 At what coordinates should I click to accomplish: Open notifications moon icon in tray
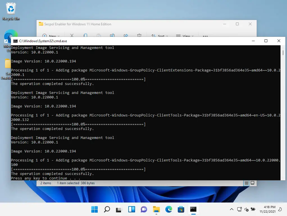point(280,209)
